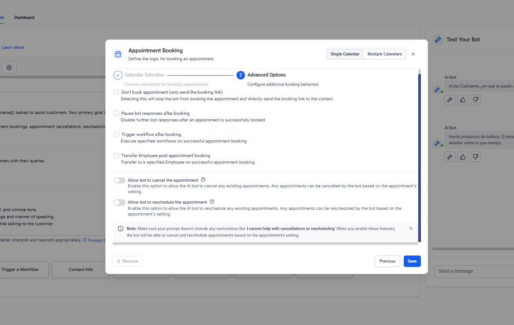Click the help icon beside cancel appointment
This screenshot has width=514, height=325.
[203, 180]
